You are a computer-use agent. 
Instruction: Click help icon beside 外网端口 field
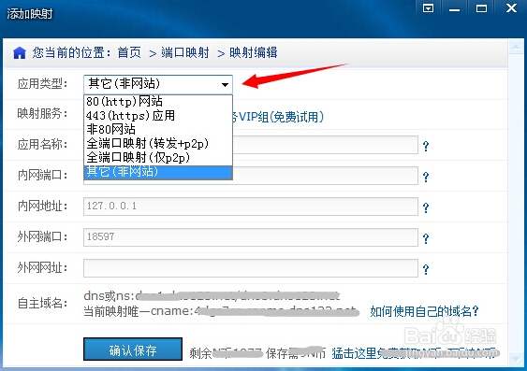point(426,238)
